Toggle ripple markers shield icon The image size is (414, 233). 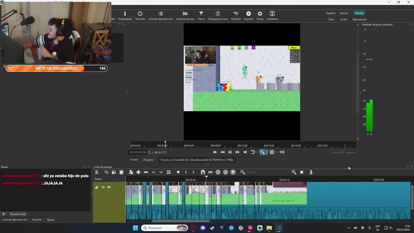point(233,172)
